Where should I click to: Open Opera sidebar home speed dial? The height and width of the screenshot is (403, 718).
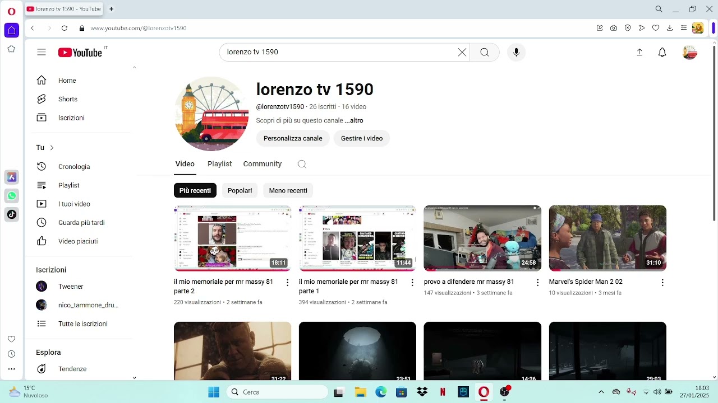[x=11, y=30]
